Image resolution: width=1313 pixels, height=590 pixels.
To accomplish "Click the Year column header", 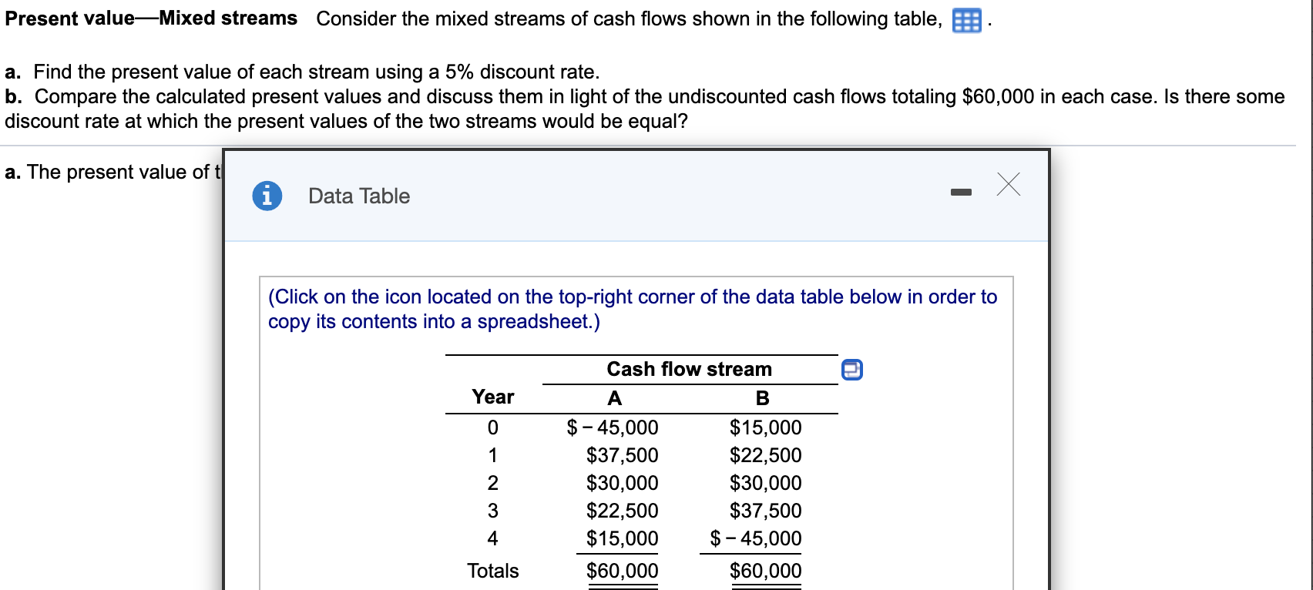I will coord(492,397).
